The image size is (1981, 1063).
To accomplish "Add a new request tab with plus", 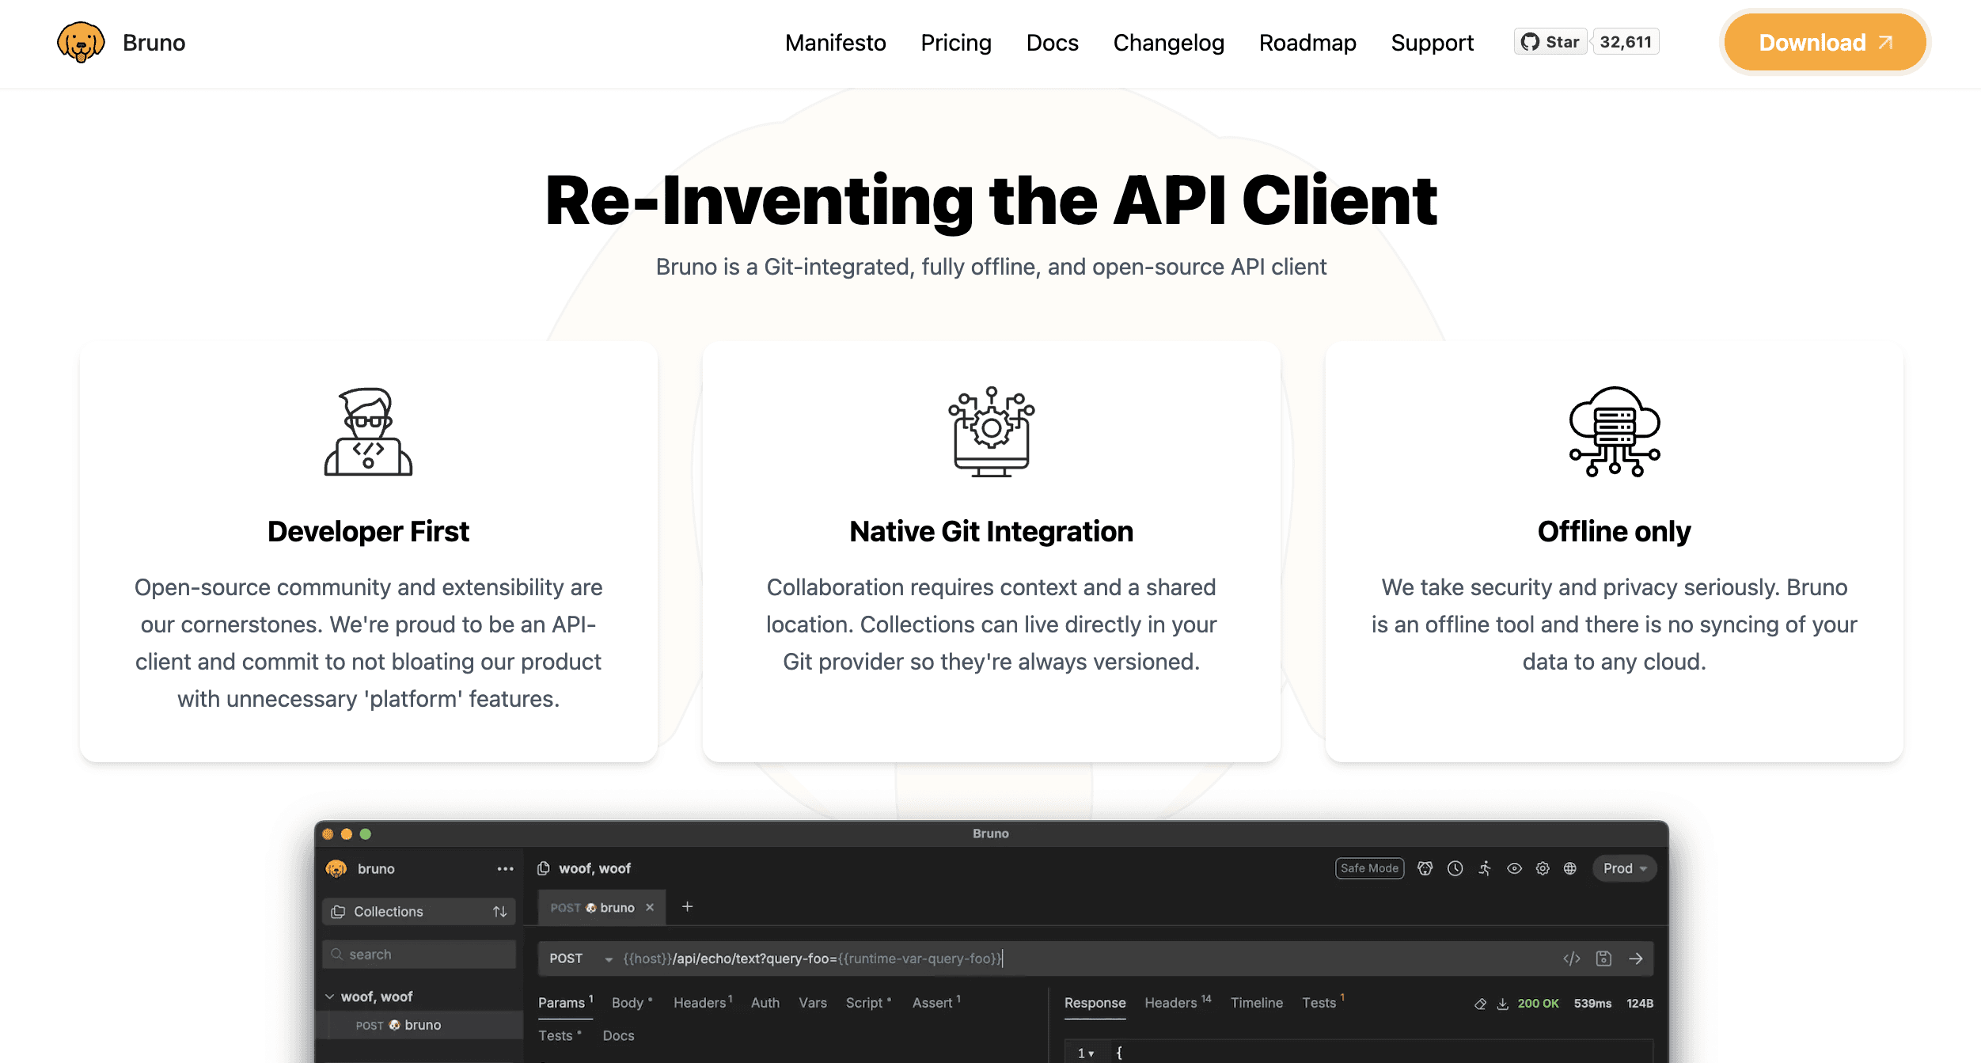I will click(687, 907).
